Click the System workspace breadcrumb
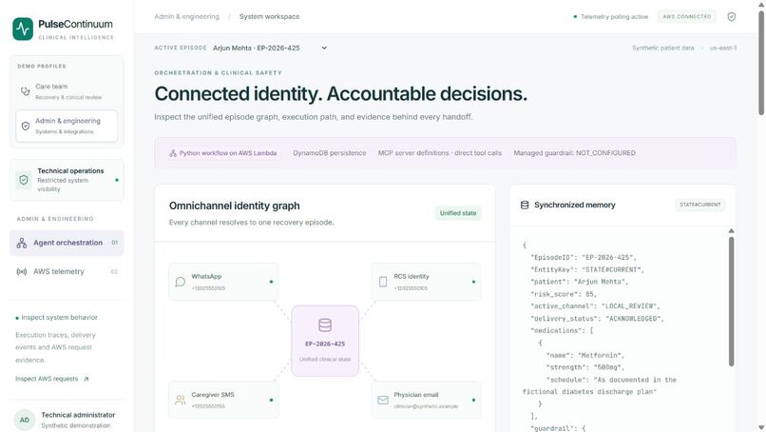This screenshot has height=432, width=766. click(269, 16)
